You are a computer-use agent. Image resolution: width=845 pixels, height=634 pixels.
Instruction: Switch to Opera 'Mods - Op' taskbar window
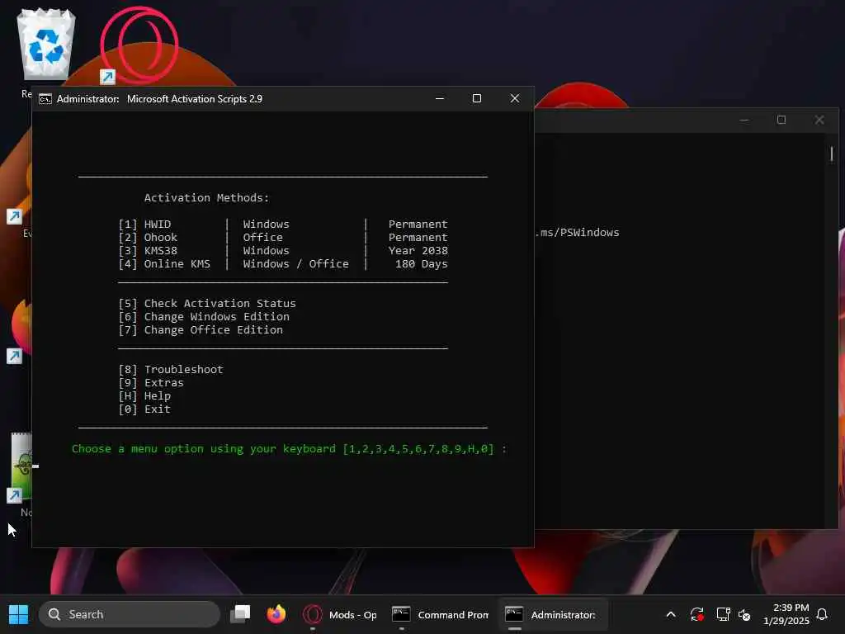339,614
